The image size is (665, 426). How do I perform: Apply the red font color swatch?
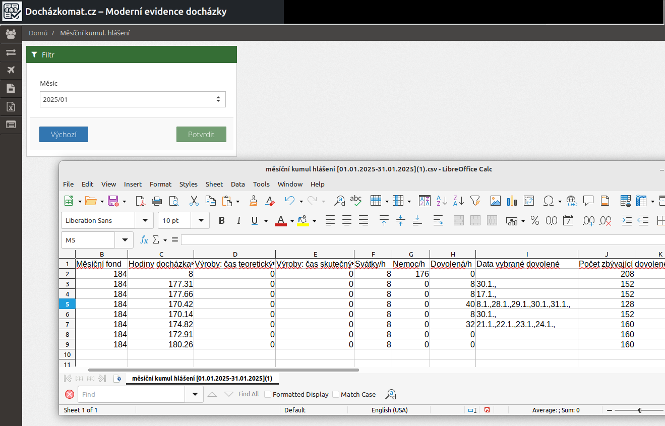281,220
